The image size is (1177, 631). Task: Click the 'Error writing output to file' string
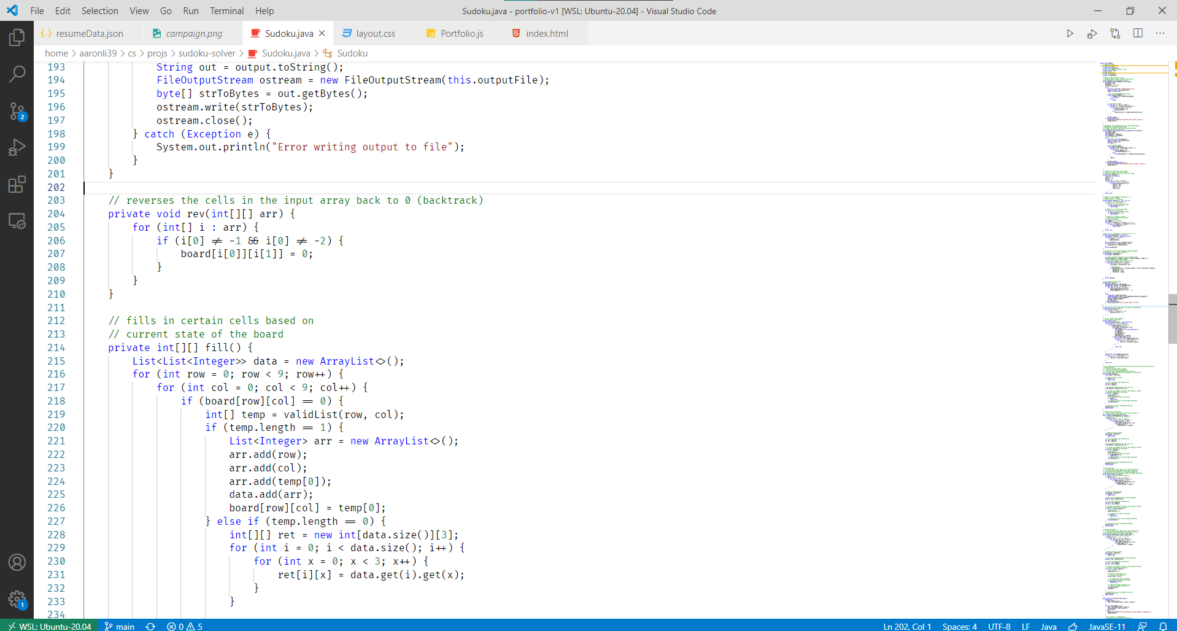(x=362, y=147)
